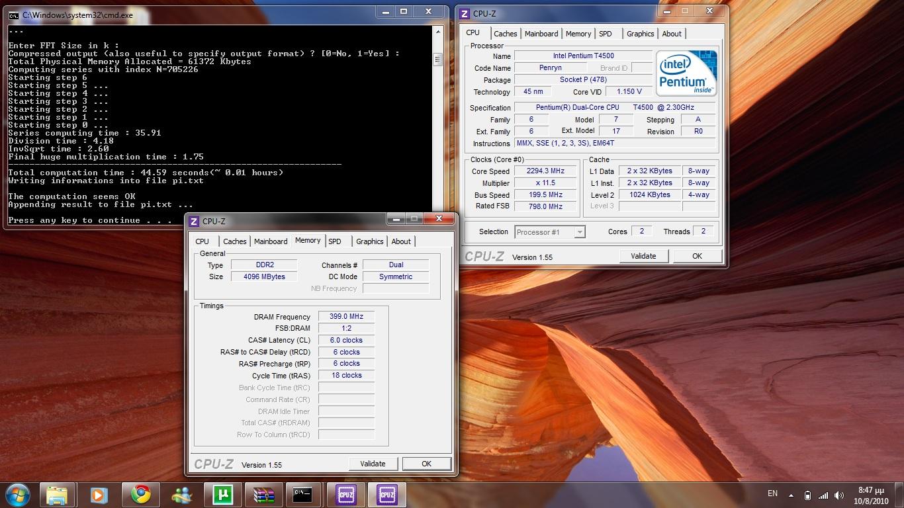Open the volume speaker icon
Screen dimensions: 904x508
point(839,495)
